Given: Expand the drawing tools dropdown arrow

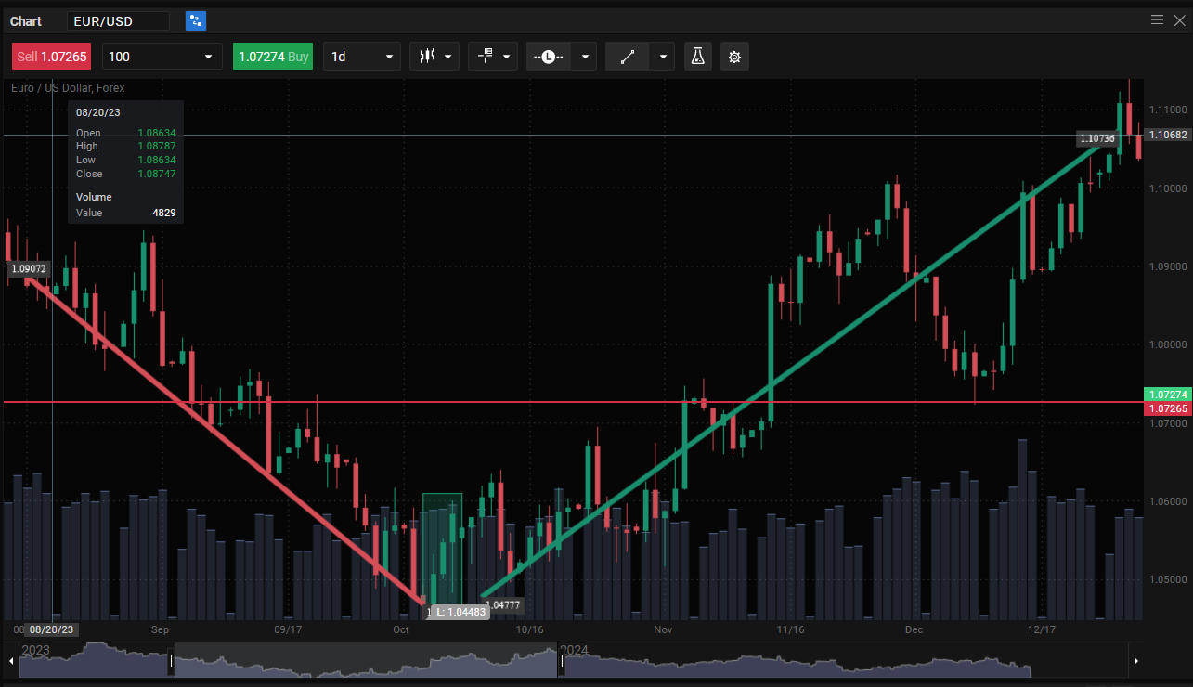Looking at the screenshot, I should tap(663, 57).
